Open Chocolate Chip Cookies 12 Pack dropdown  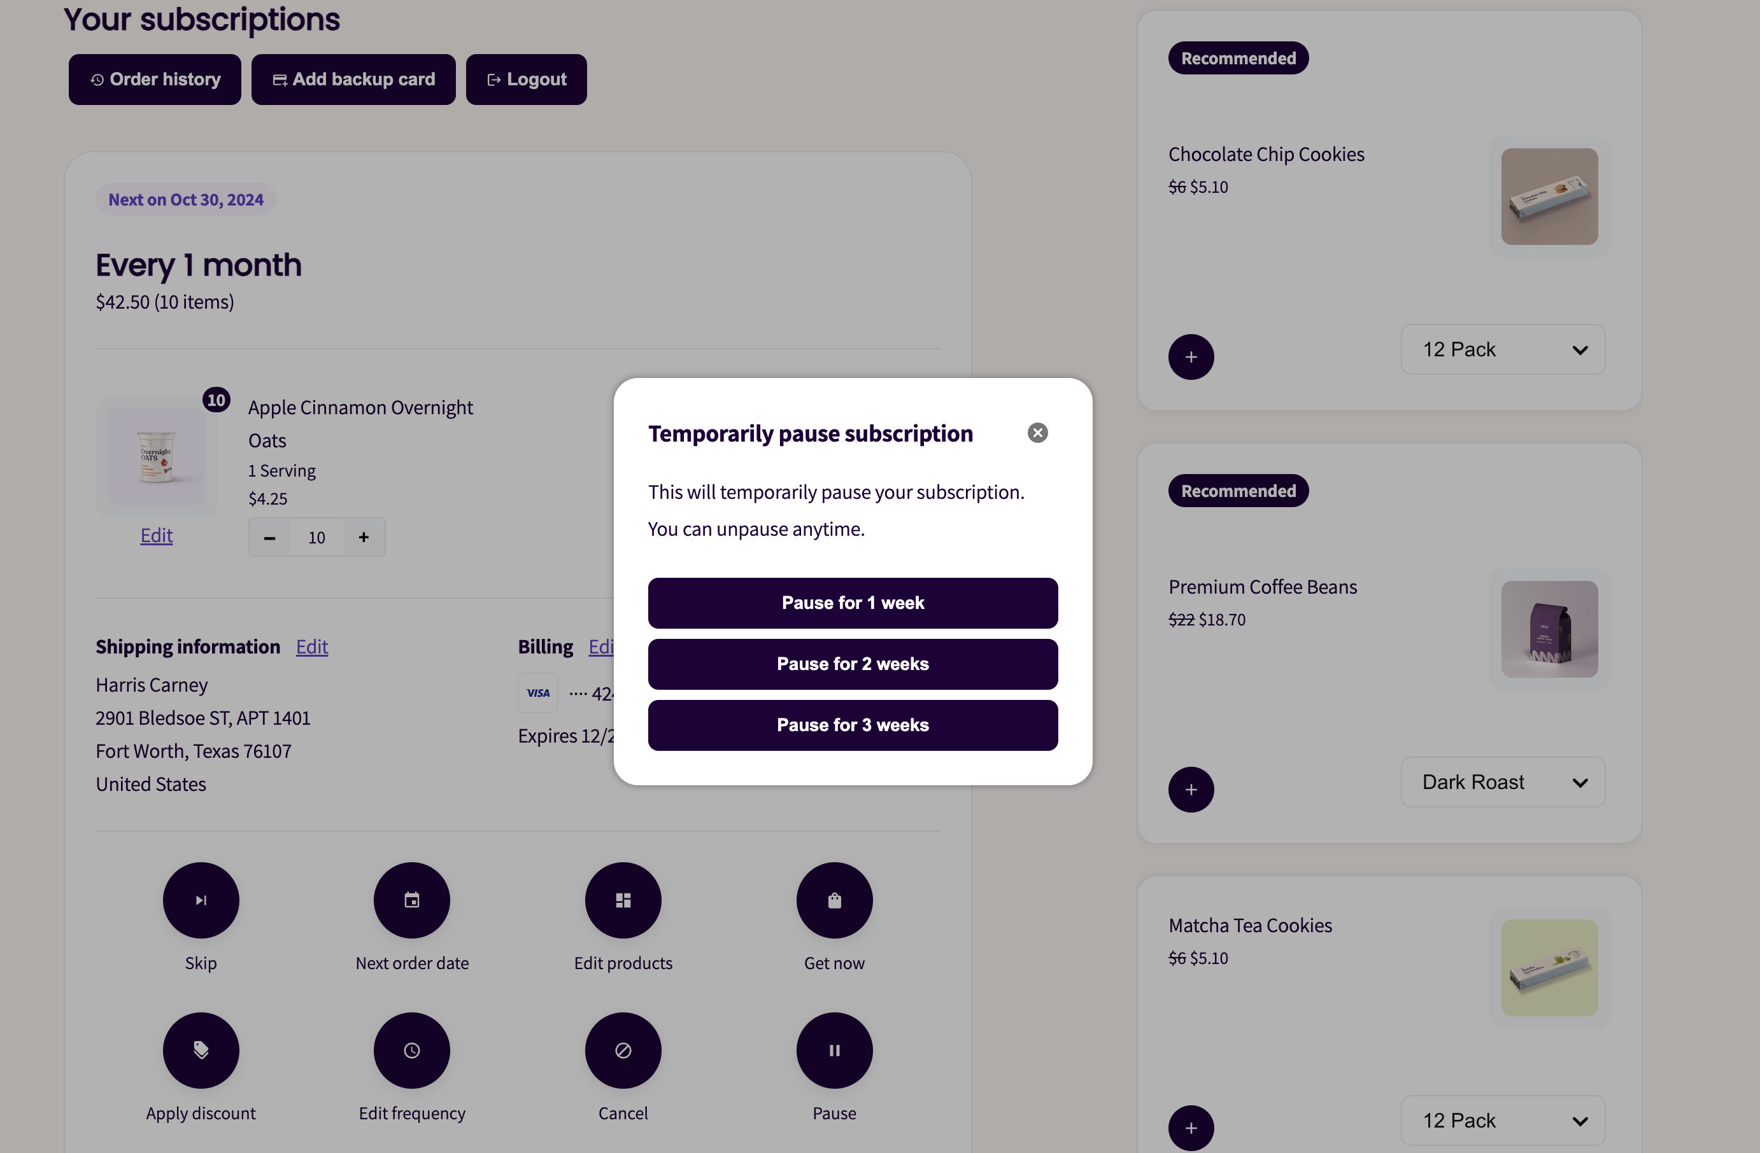[1503, 349]
